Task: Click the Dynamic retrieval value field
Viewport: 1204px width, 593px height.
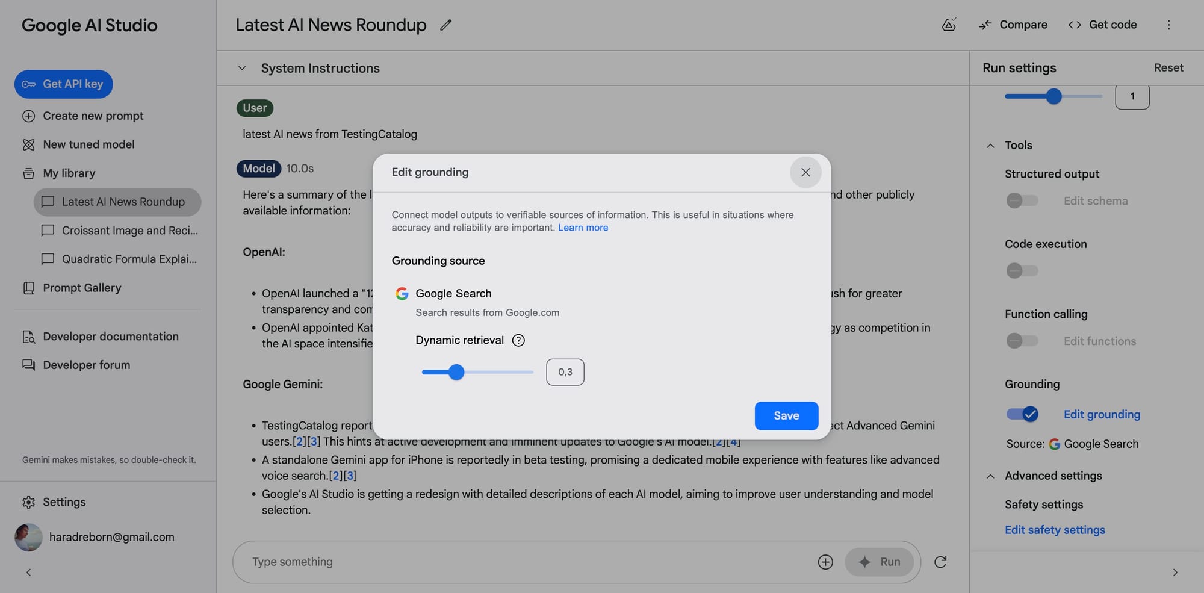Action: coord(565,372)
